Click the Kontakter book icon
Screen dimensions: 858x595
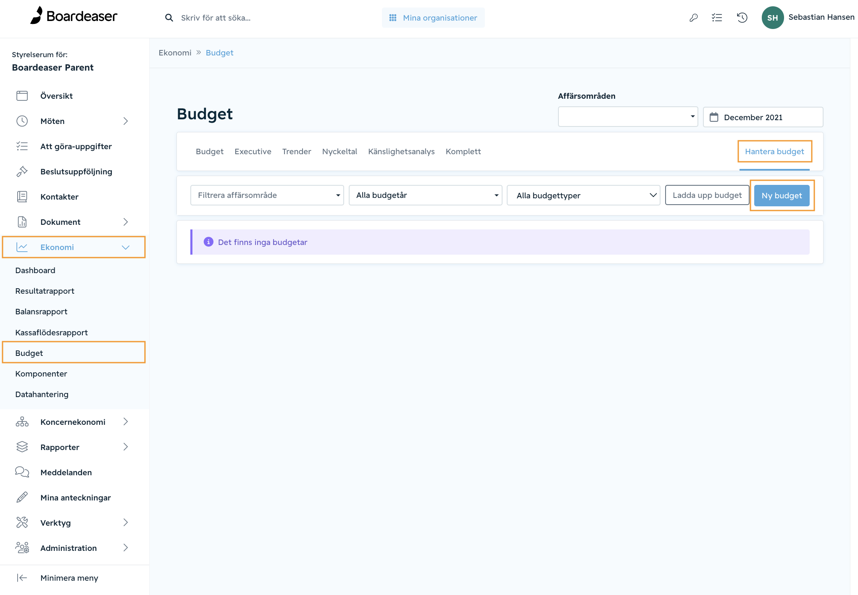(x=22, y=197)
